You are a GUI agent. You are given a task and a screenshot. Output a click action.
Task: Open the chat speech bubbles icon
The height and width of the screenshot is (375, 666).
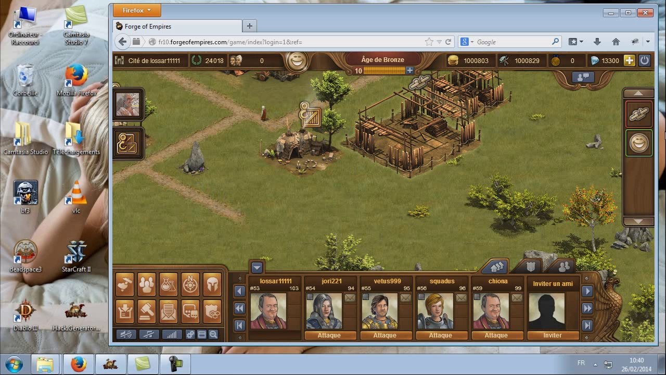click(190, 310)
